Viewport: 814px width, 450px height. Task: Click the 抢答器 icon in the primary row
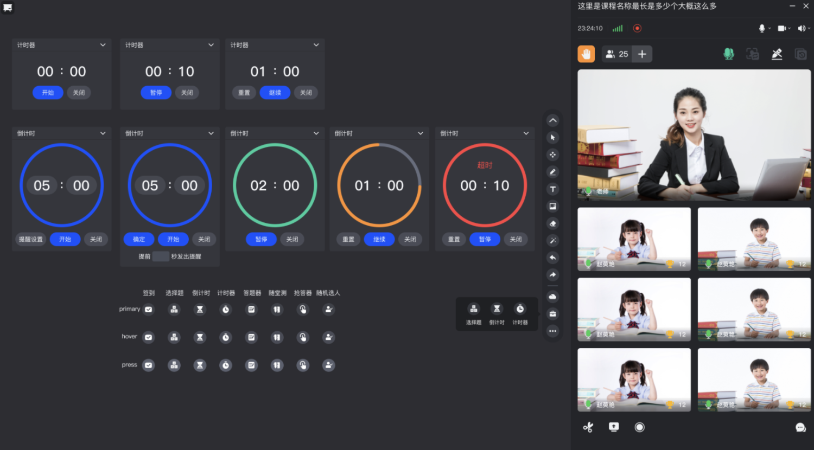(303, 310)
